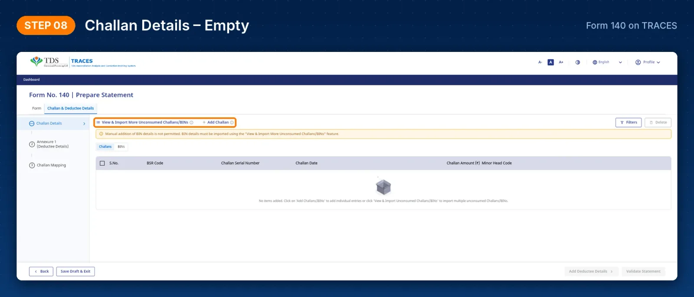Click the warning icon in the BIN notice
The height and width of the screenshot is (297, 694).
(101, 134)
